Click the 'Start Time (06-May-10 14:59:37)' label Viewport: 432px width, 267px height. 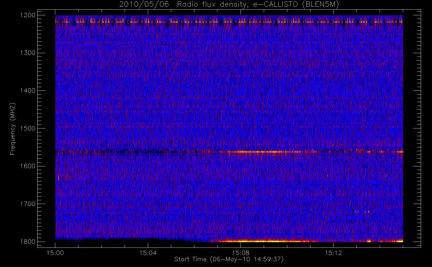229,259
